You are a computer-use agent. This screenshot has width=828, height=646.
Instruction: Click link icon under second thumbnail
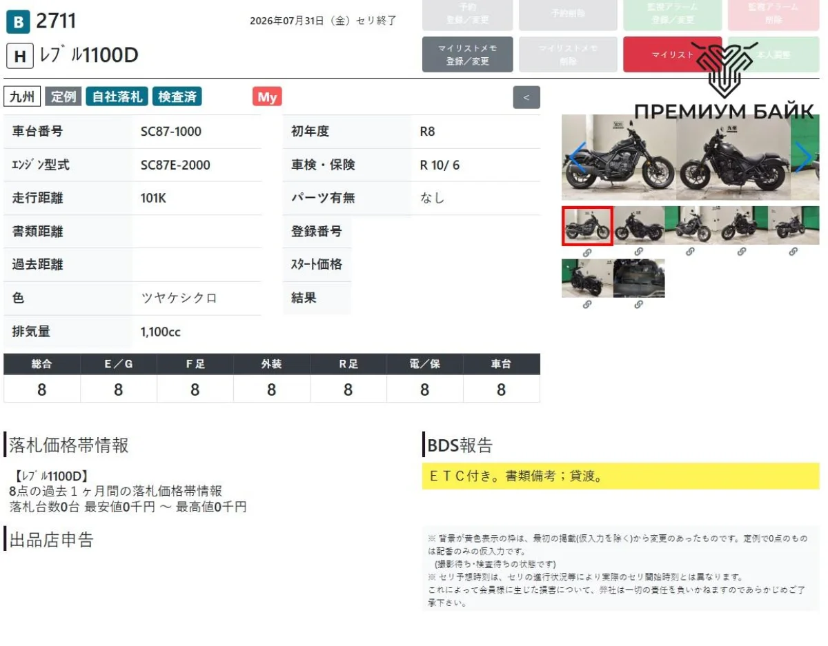tap(638, 252)
